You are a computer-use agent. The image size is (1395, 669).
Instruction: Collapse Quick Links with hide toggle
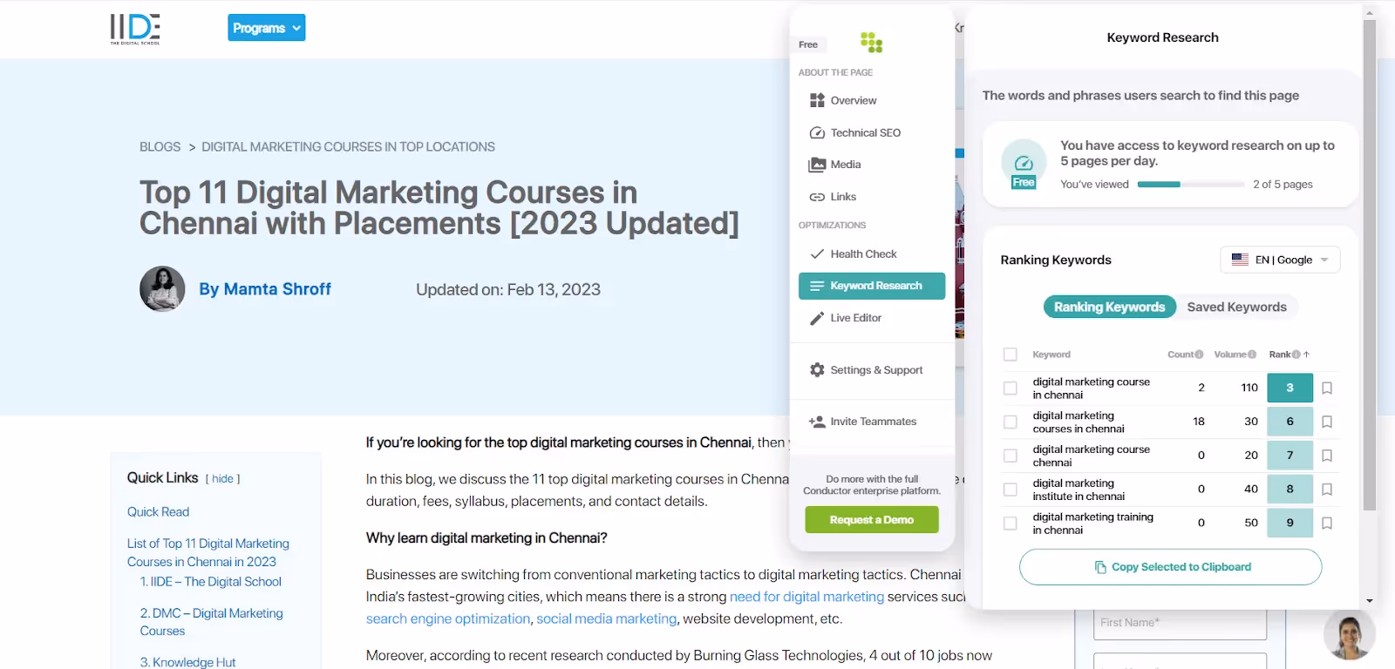(x=222, y=479)
